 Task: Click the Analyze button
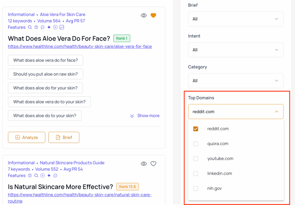[x=27, y=137]
